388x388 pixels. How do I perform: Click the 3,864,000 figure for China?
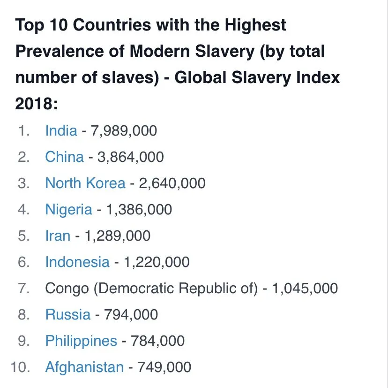point(130,156)
